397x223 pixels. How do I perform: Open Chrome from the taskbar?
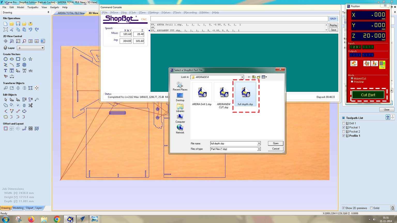[x=57, y=219]
